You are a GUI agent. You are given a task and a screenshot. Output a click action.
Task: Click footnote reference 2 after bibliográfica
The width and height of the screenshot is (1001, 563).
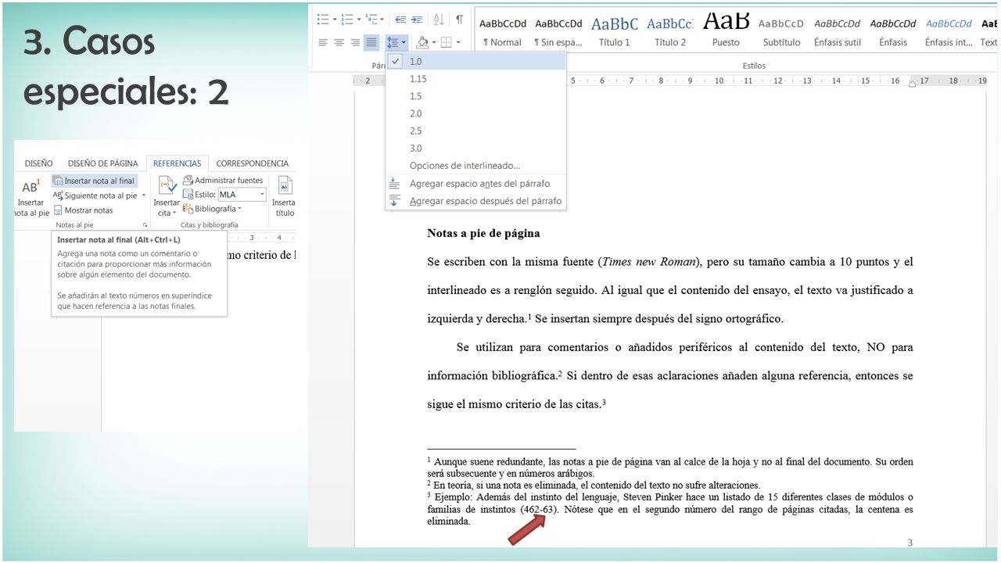click(560, 374)
